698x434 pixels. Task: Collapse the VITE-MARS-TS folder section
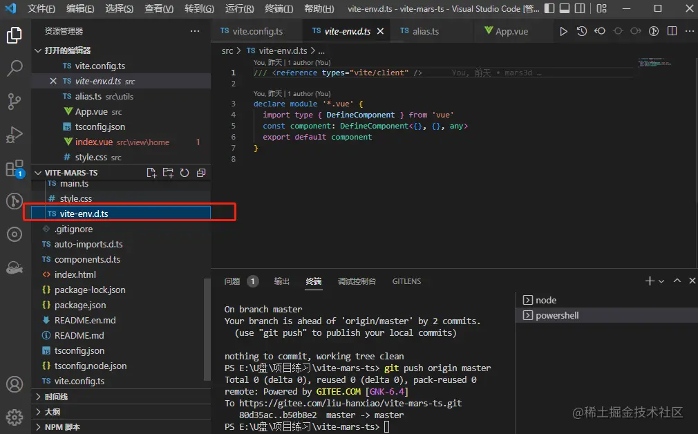38,173
